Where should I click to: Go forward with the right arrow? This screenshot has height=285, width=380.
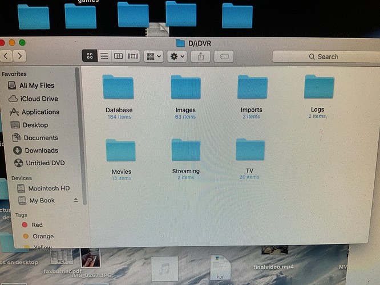click(x=20, y=56)
